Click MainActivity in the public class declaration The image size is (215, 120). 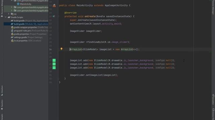coord(85,5)
